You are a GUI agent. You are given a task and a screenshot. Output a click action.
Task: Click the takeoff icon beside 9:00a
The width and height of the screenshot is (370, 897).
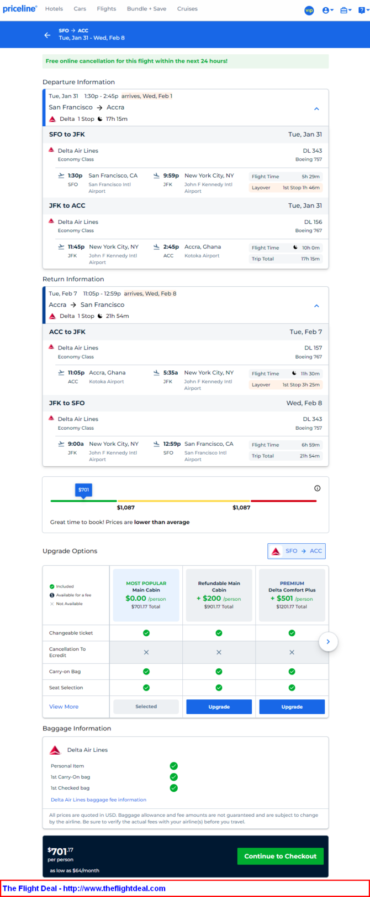point(61,444)
